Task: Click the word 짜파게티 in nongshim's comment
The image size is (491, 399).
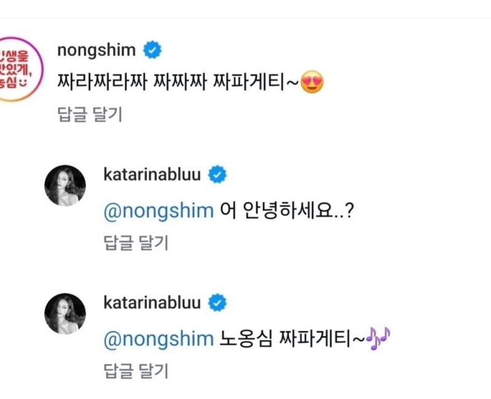Action: tap(261, 82)
